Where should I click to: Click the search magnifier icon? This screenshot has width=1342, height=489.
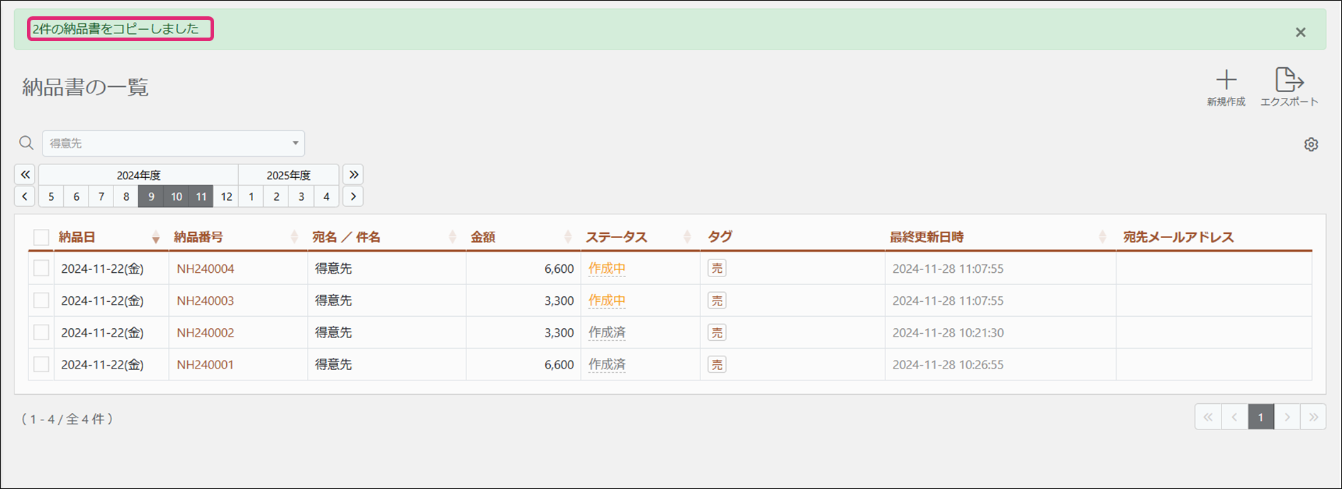[26, 143]
